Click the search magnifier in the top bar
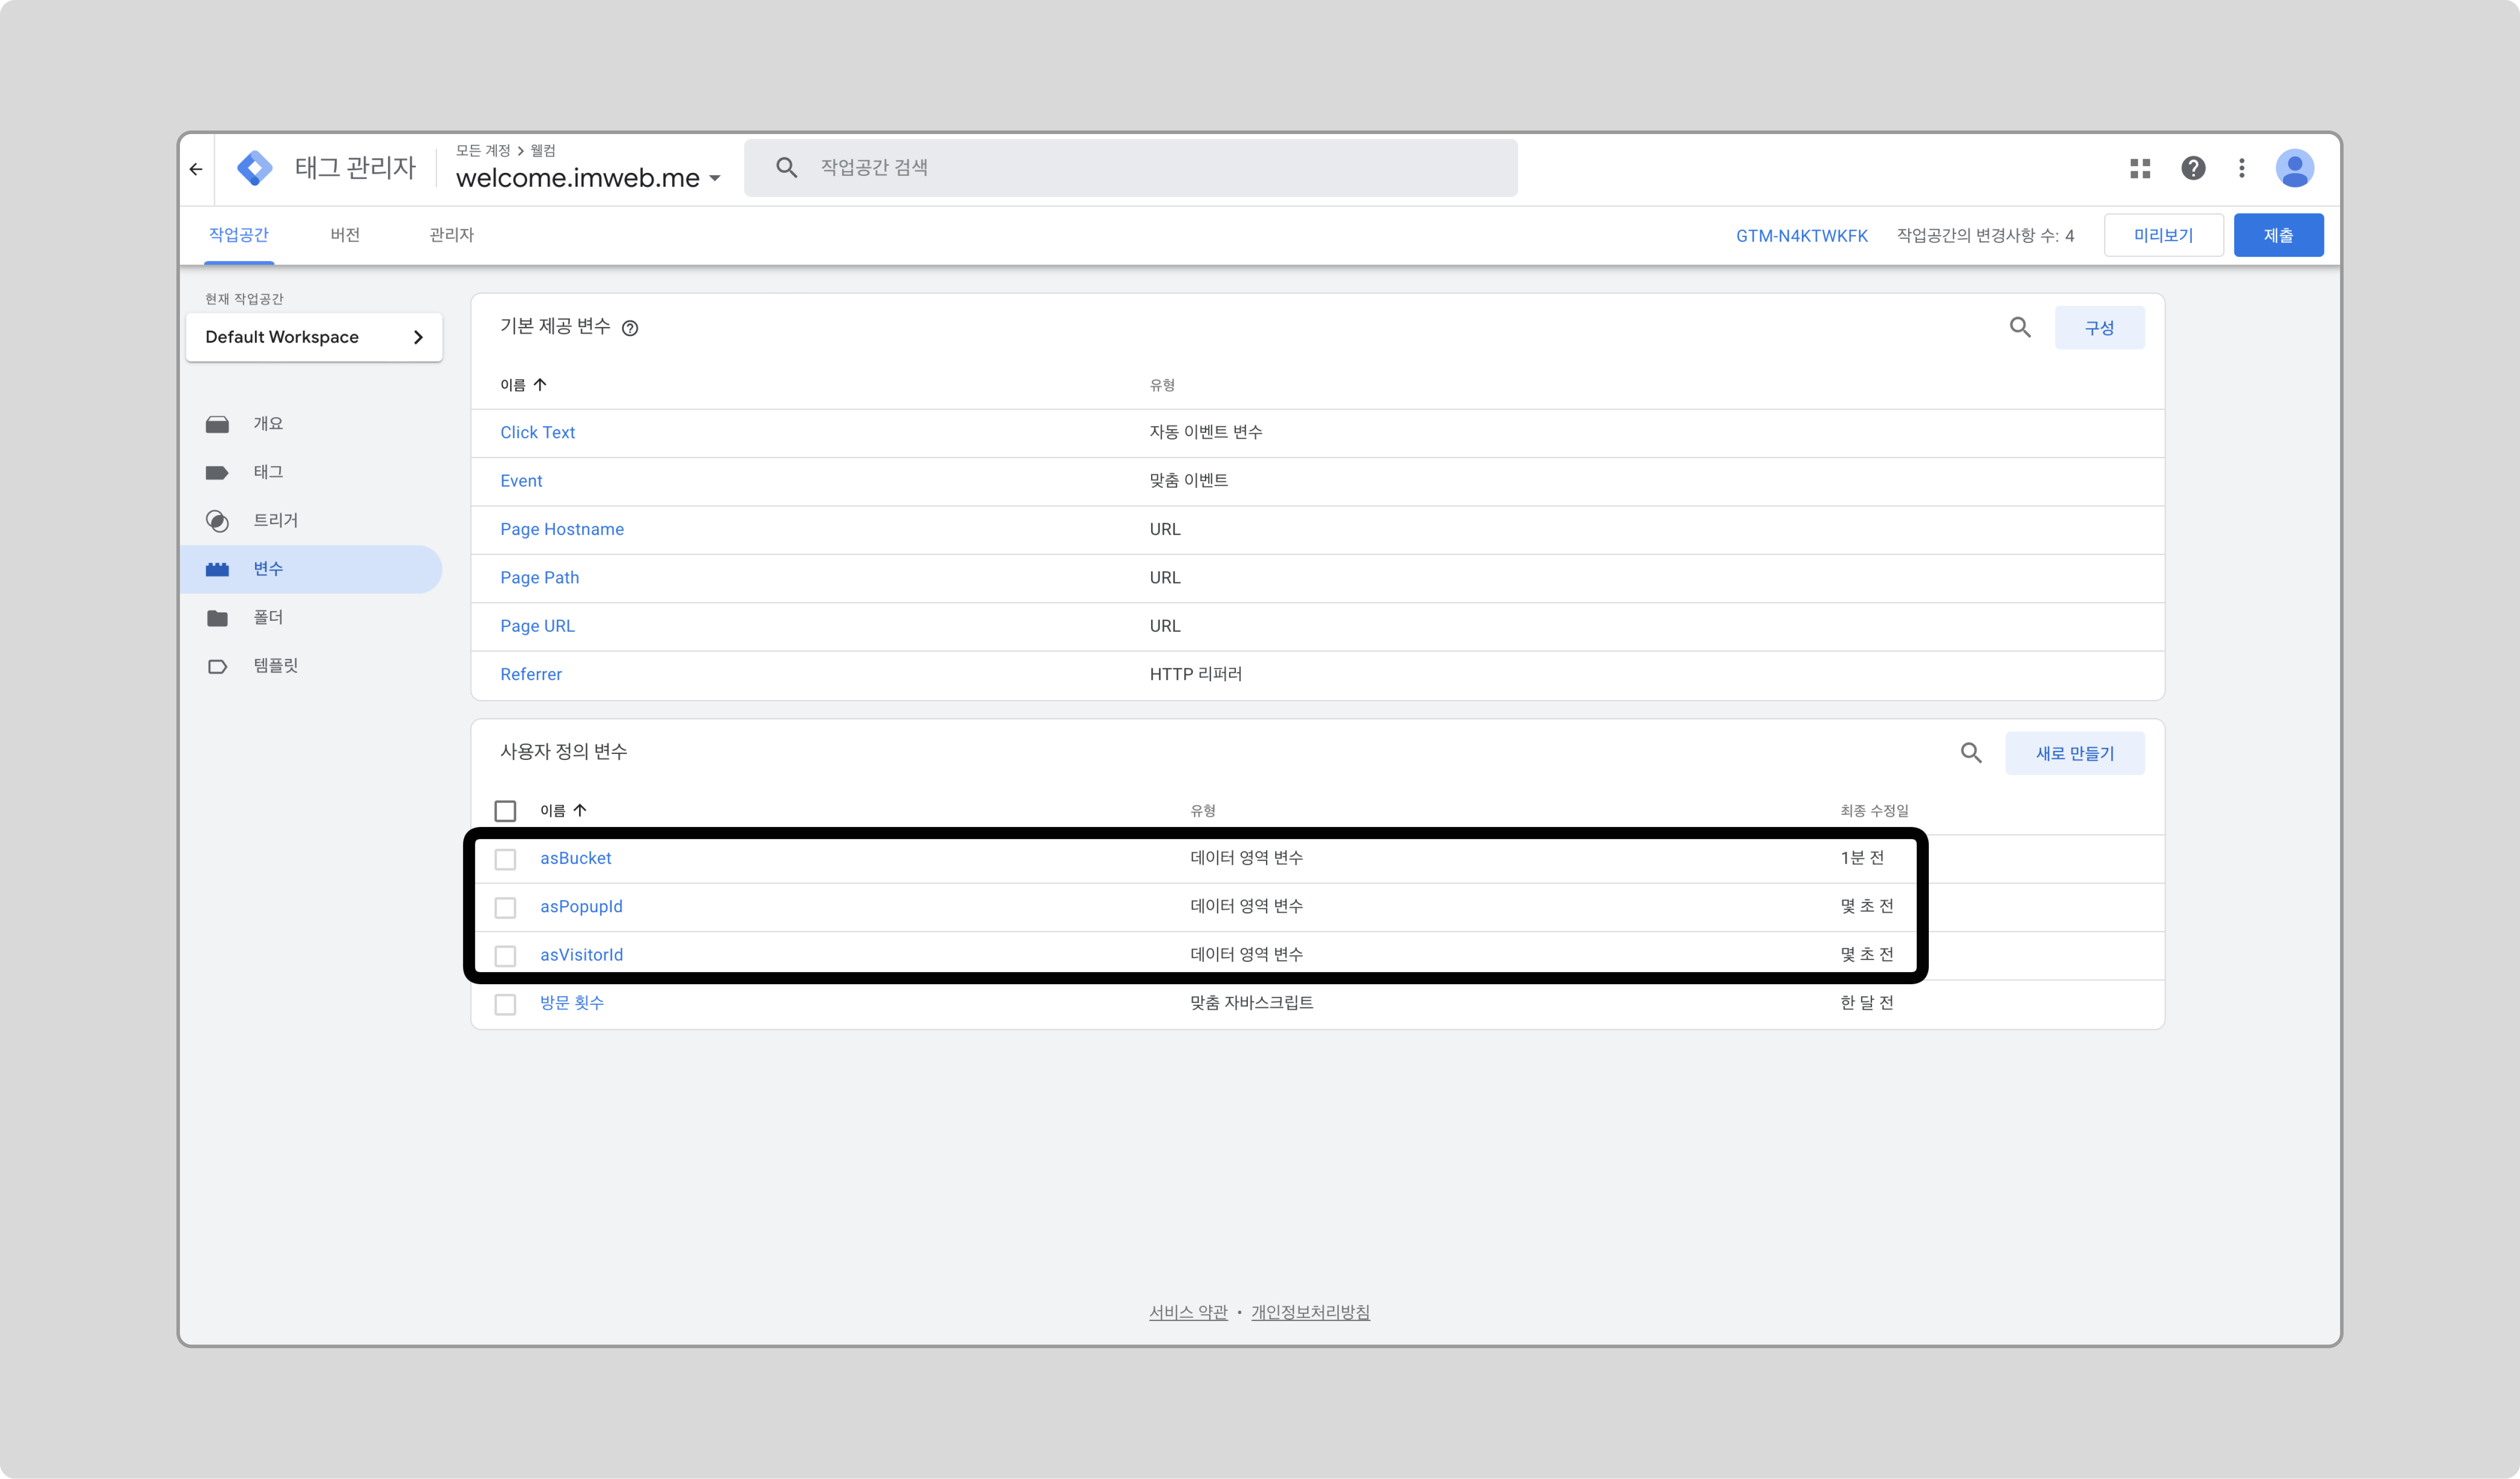Image resolution: width=2520 pixels, height=1479 pixels. pos(787,167)
